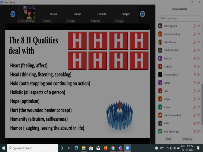Viewport: 203px width, 152px height.
Task: Click muted microphone icon beside Palak Jain
Action: tap(195, 59)
